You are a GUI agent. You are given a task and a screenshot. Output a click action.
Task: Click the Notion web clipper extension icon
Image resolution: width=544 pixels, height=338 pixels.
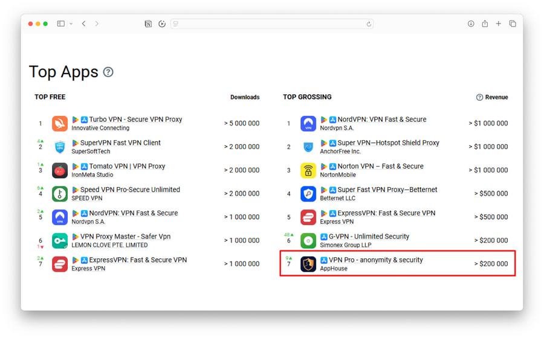click(x=148, y=24)
